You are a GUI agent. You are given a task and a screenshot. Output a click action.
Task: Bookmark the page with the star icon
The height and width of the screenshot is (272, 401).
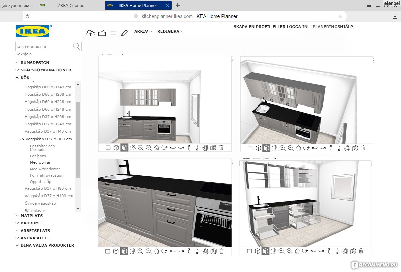pos(340,16)
